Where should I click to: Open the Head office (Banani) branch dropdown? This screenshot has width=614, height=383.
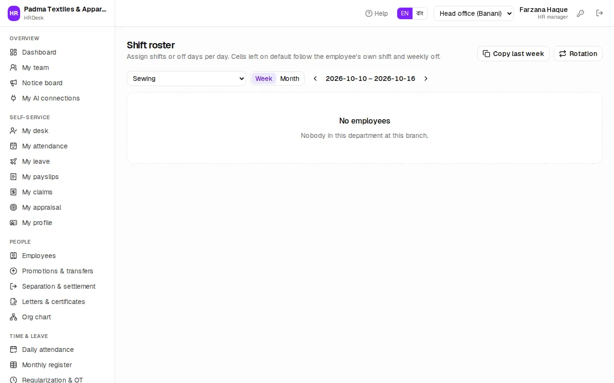(x=473, y=13)
